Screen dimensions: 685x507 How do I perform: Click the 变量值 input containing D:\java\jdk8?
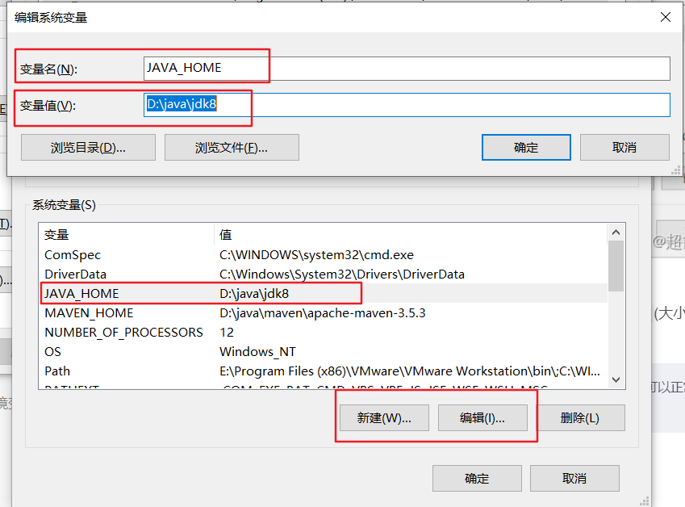(x=323, y=104)
